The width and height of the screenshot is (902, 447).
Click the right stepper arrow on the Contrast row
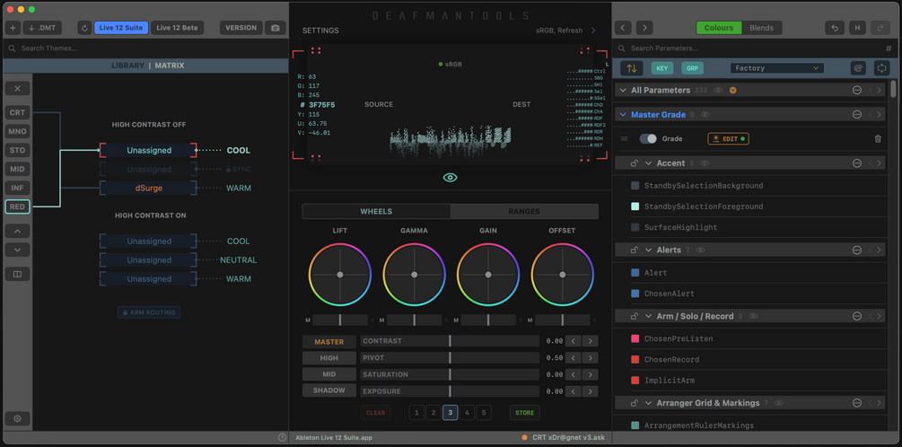pyautogui.click(x=591, y=341)
